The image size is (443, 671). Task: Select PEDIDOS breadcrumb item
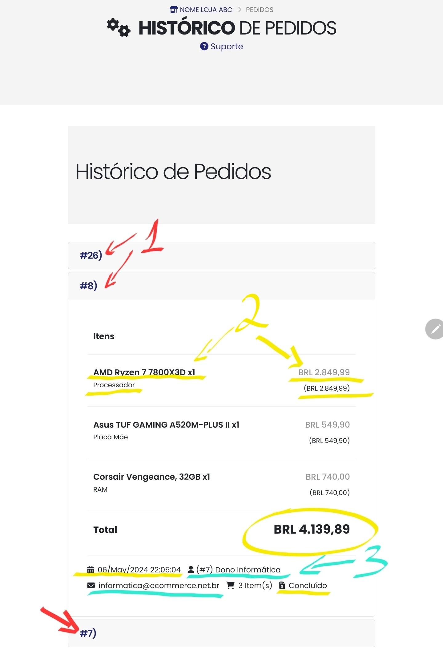coord(260,10)
